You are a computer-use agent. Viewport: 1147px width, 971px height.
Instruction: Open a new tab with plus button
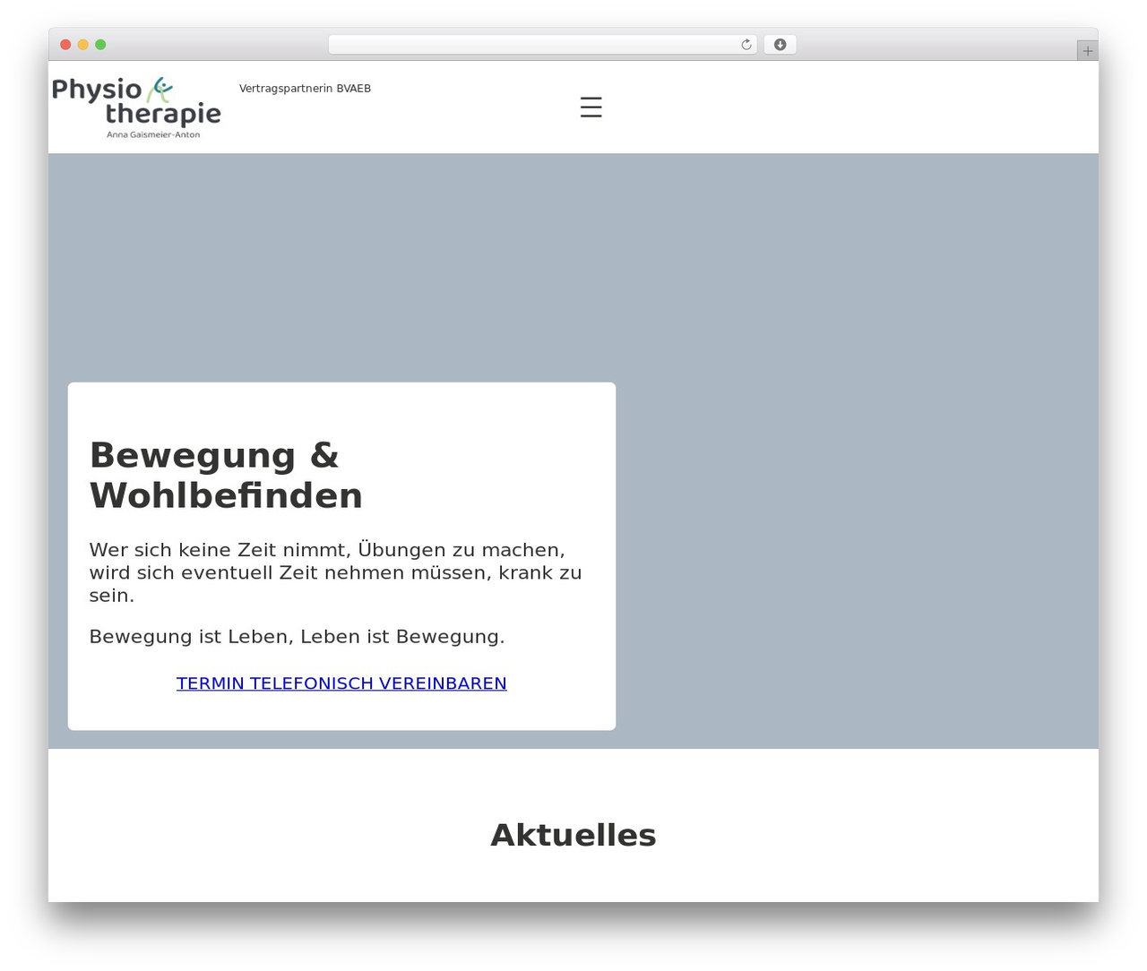click(1087, 51)
